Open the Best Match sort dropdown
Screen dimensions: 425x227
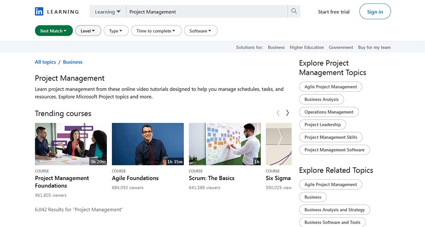coord(54,31)
